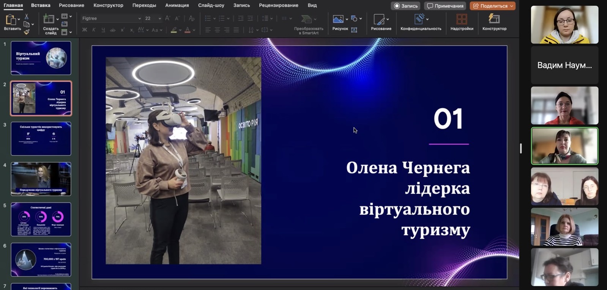607x290 pixels.
Task: Expand the Поделиться button arrow
Action: click(x=511, y=6)
